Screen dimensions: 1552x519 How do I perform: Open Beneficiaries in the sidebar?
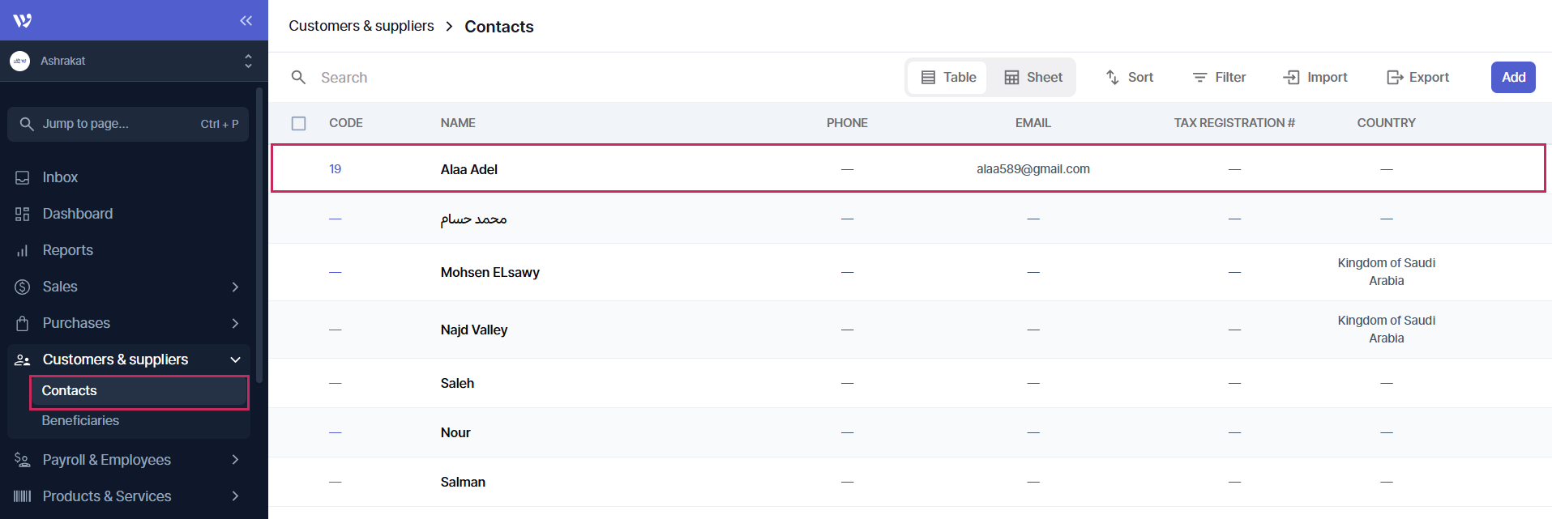coord(80,420)
